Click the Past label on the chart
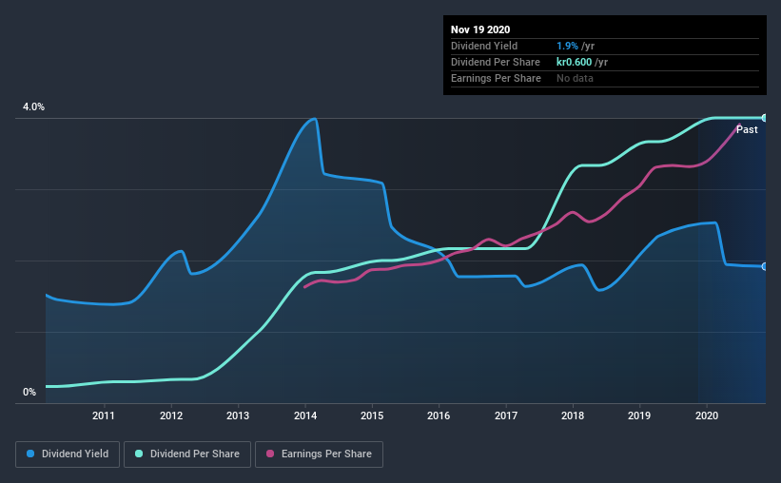This screenshot has width=781, height=483. pos(747,129)
